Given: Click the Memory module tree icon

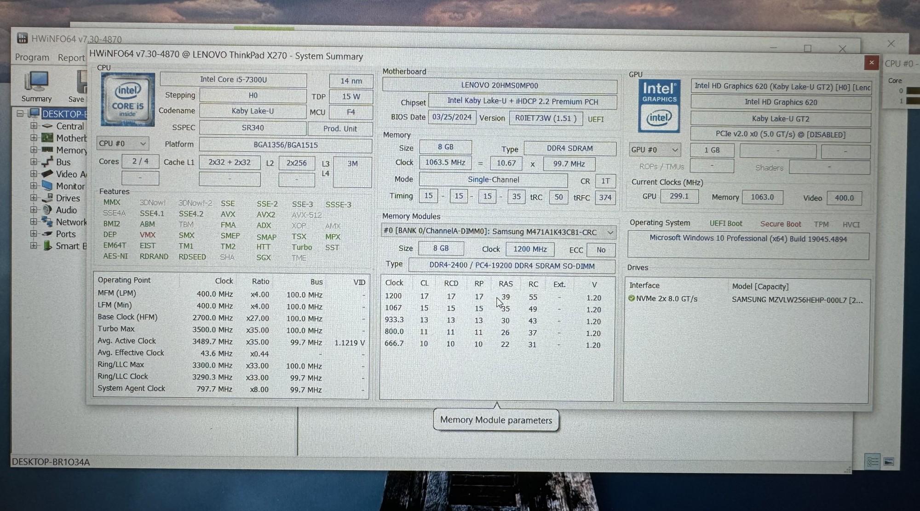Looking at the screenshot, I should click(47, 149).
